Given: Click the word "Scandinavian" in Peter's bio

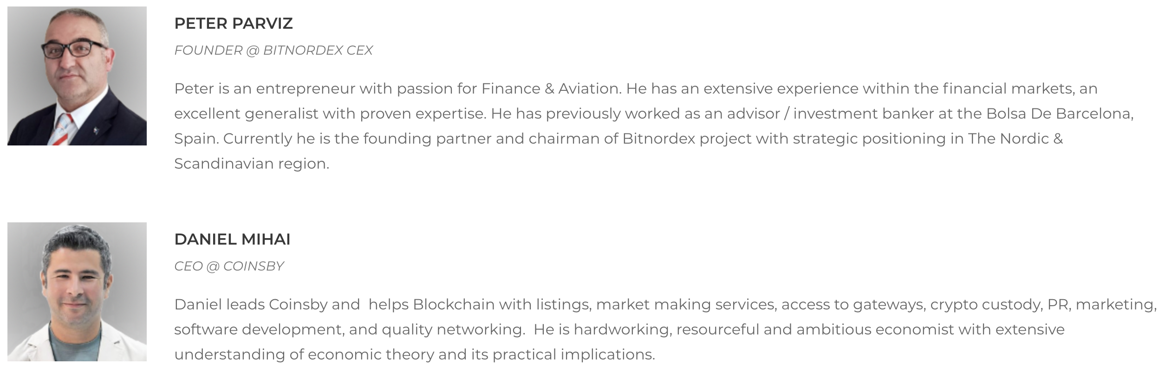Looking at the screenshot, I should [x=224, y=164].
